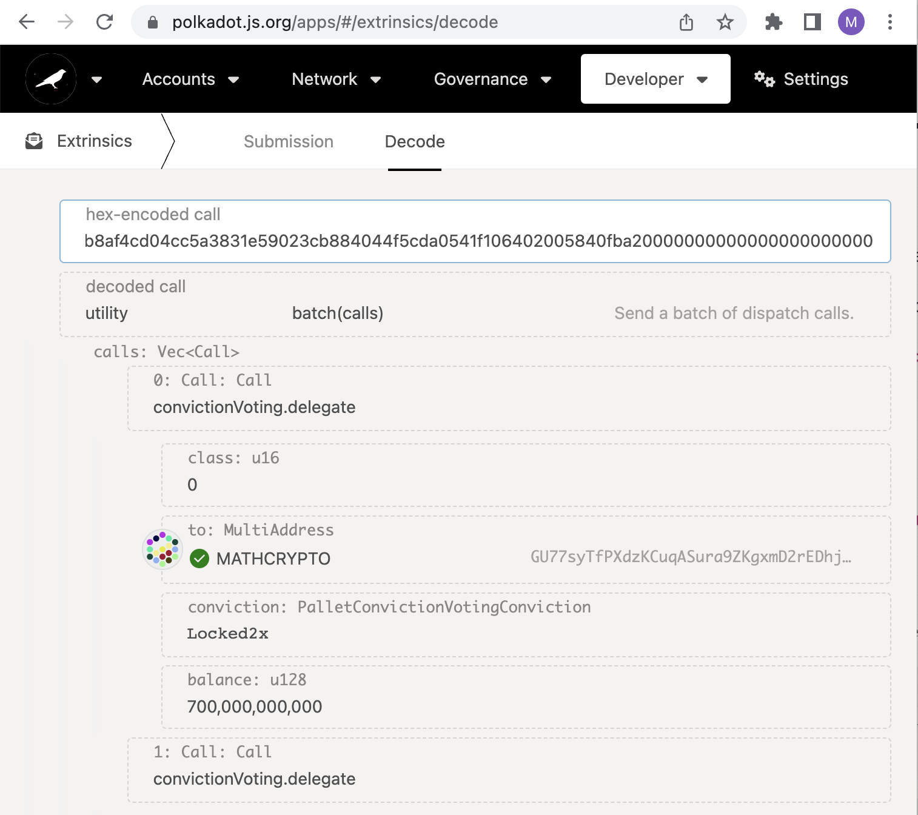Image resolution: width=918 pixels, height=815 pixels.
Task: Click the purple profile avatar
Action: pos(851,22)
